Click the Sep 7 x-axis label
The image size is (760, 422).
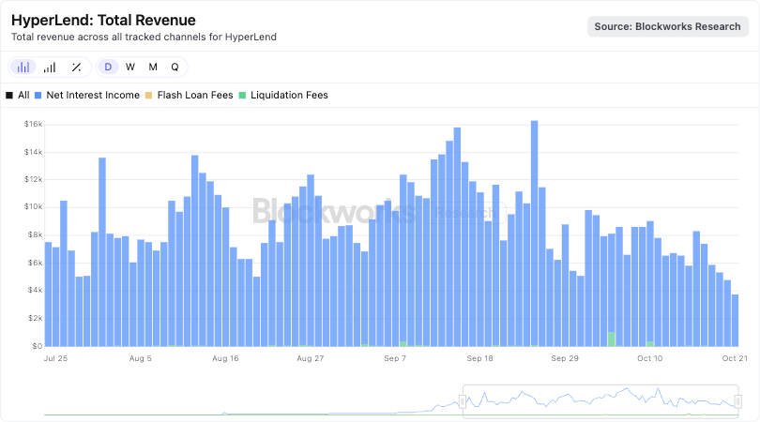click(x=395, y=358)
